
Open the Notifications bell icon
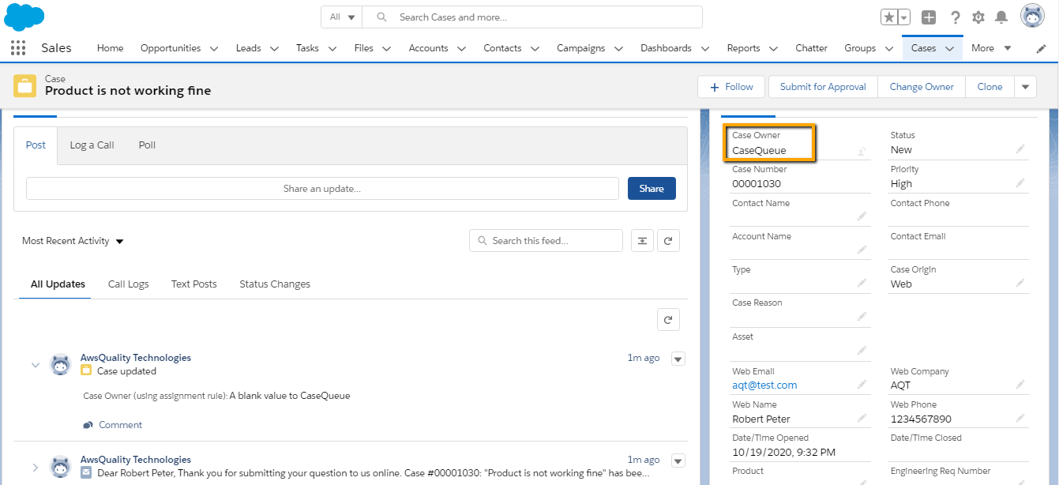point(1001,17)
